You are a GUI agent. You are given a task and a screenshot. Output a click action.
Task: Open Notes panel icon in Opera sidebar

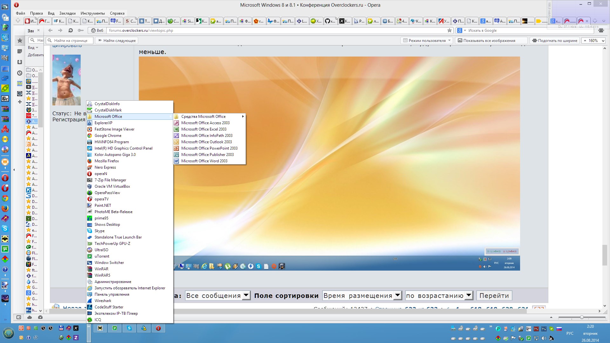(20, 51)
